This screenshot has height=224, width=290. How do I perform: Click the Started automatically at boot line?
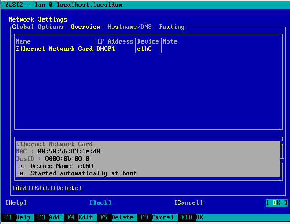click(78, 174)
